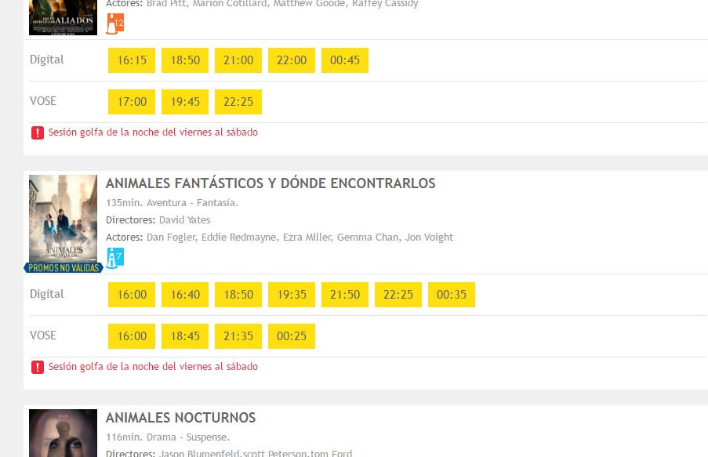
Task: Pick Animales Fantásticos VOSE 00:25 session
Action: click(292, 336)
